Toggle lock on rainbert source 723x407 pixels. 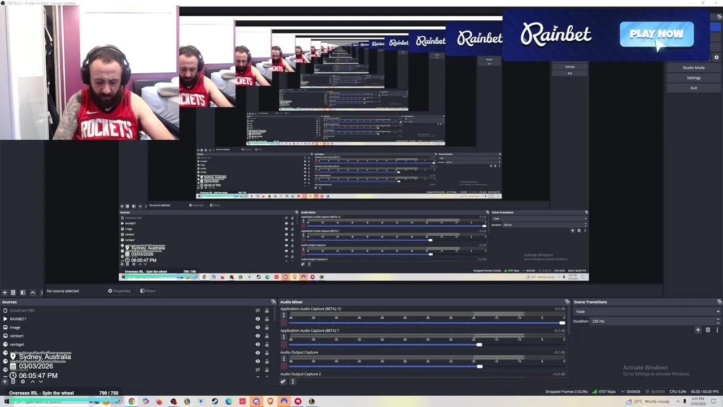pyautogui.click(x=267, y=336)
